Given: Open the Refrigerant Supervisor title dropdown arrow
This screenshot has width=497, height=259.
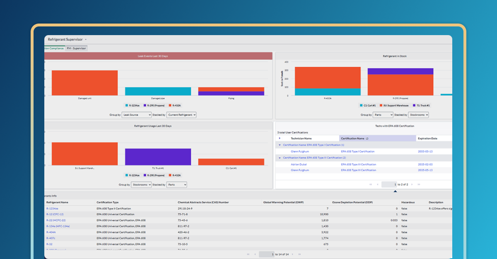Looking at the screenshot, I should (86, 39).
